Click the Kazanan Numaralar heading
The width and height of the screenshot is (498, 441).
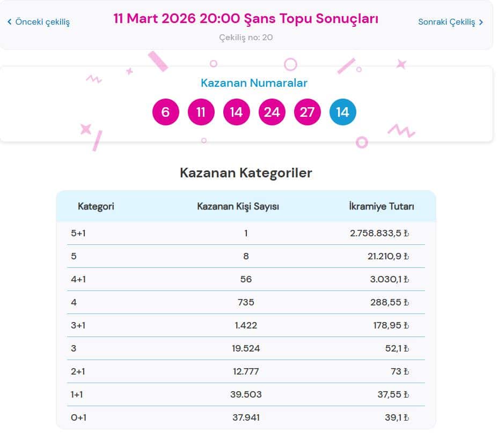pyautogui.click(x=253, y=83)
